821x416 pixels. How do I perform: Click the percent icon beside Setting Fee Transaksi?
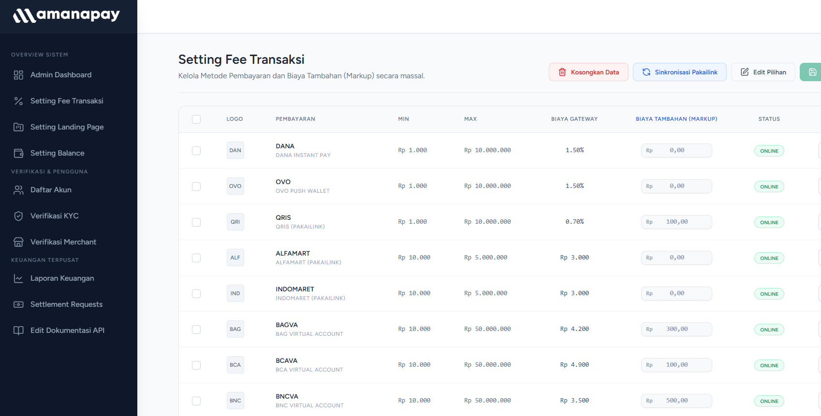pos(18,101)
